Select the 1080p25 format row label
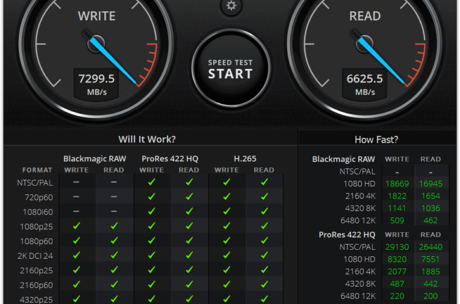 (37, 227)
